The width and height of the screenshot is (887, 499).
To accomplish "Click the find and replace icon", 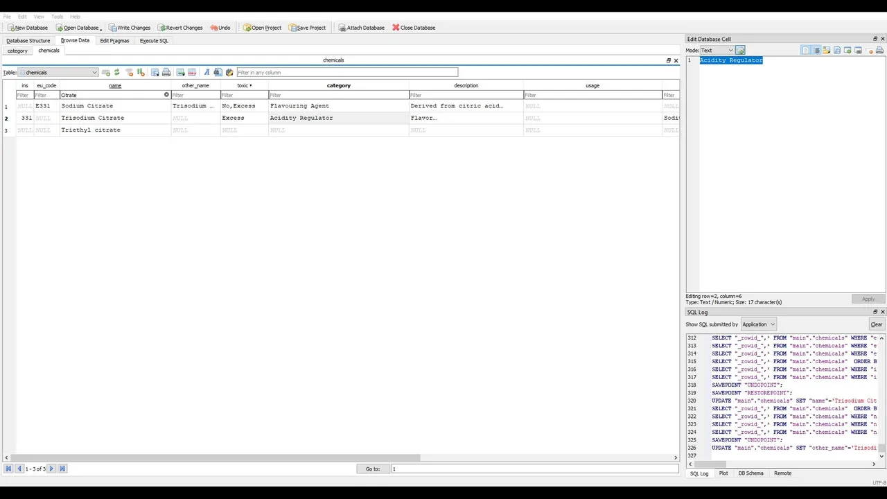I will 229,72.
